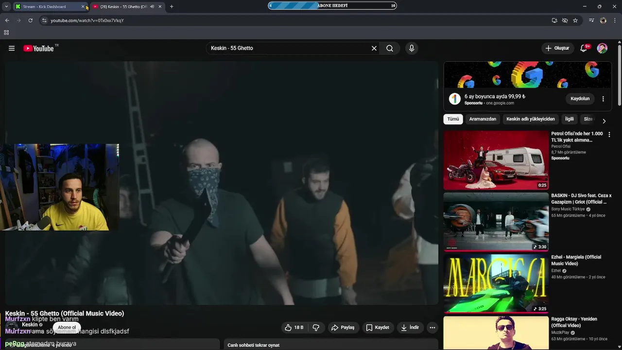Add a new tab with plus
This screenshot has height=350, width=622.
172,7
